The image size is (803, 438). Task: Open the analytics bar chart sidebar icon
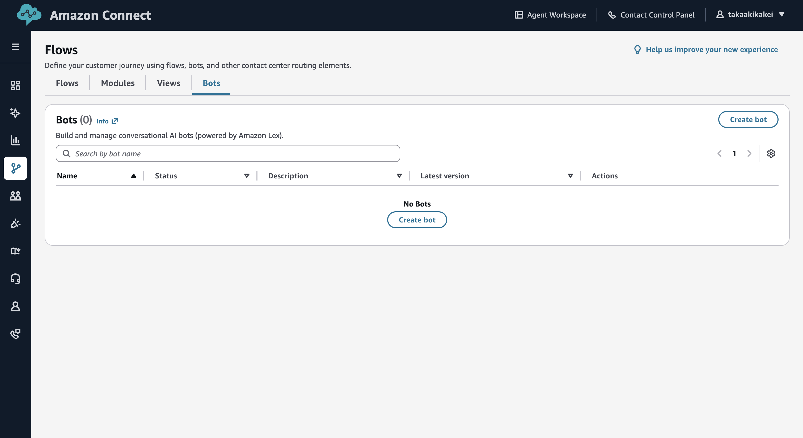15,140
